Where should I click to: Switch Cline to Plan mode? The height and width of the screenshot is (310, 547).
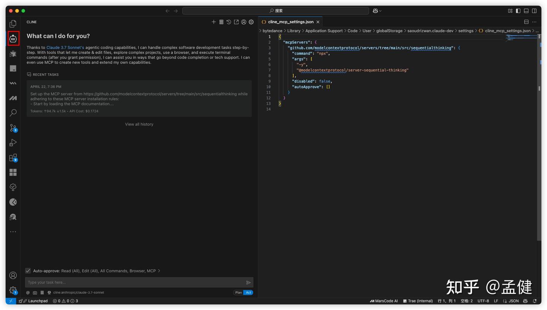coord(238,293)
